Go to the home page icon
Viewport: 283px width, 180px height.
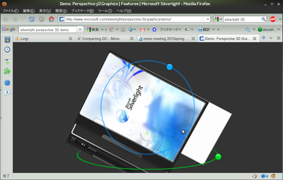pyautogui.click(x=51, y=19)
